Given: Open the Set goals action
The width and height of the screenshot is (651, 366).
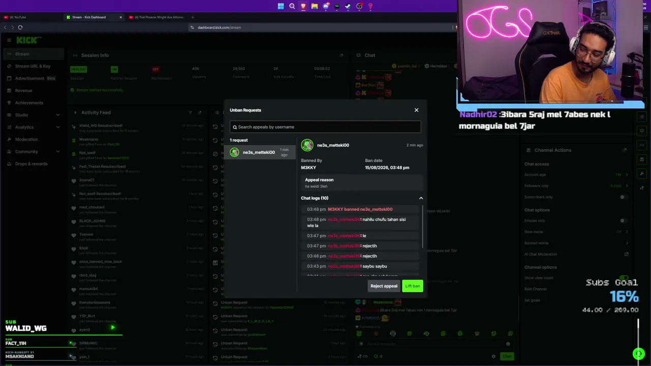Looking at the screenshot, I should tap(532, 300).
